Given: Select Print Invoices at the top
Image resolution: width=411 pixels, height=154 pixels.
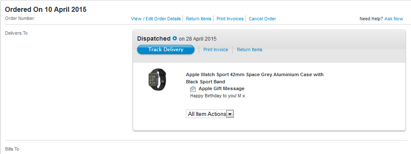Looking at the screenshot, I should [230, 19].
